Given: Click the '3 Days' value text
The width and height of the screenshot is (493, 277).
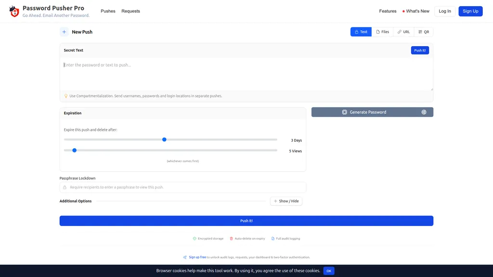Looking at the screenshot, I should point(296,140).
